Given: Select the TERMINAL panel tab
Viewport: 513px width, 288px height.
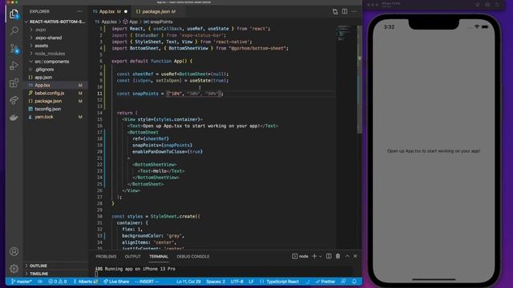Looking at the screenshot, I should [159, 256].
